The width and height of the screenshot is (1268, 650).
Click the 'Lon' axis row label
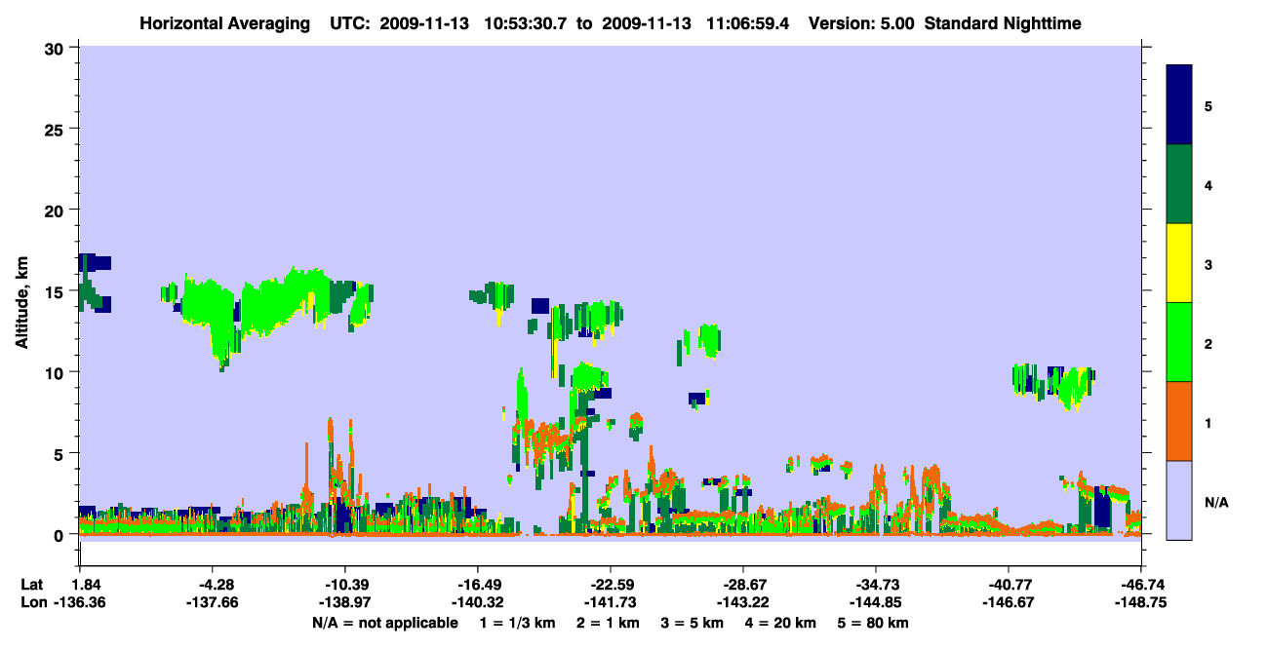click(x=32, y=603)
